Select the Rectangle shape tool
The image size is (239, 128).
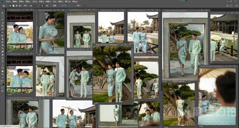(2, 68)
